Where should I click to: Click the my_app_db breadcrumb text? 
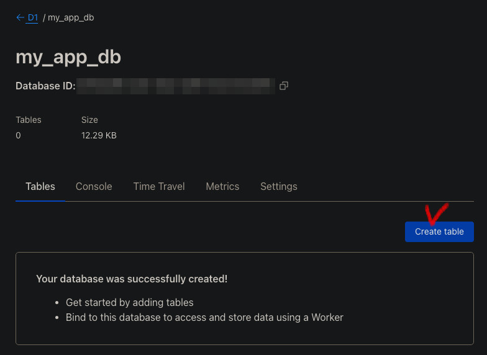point(71,17)
